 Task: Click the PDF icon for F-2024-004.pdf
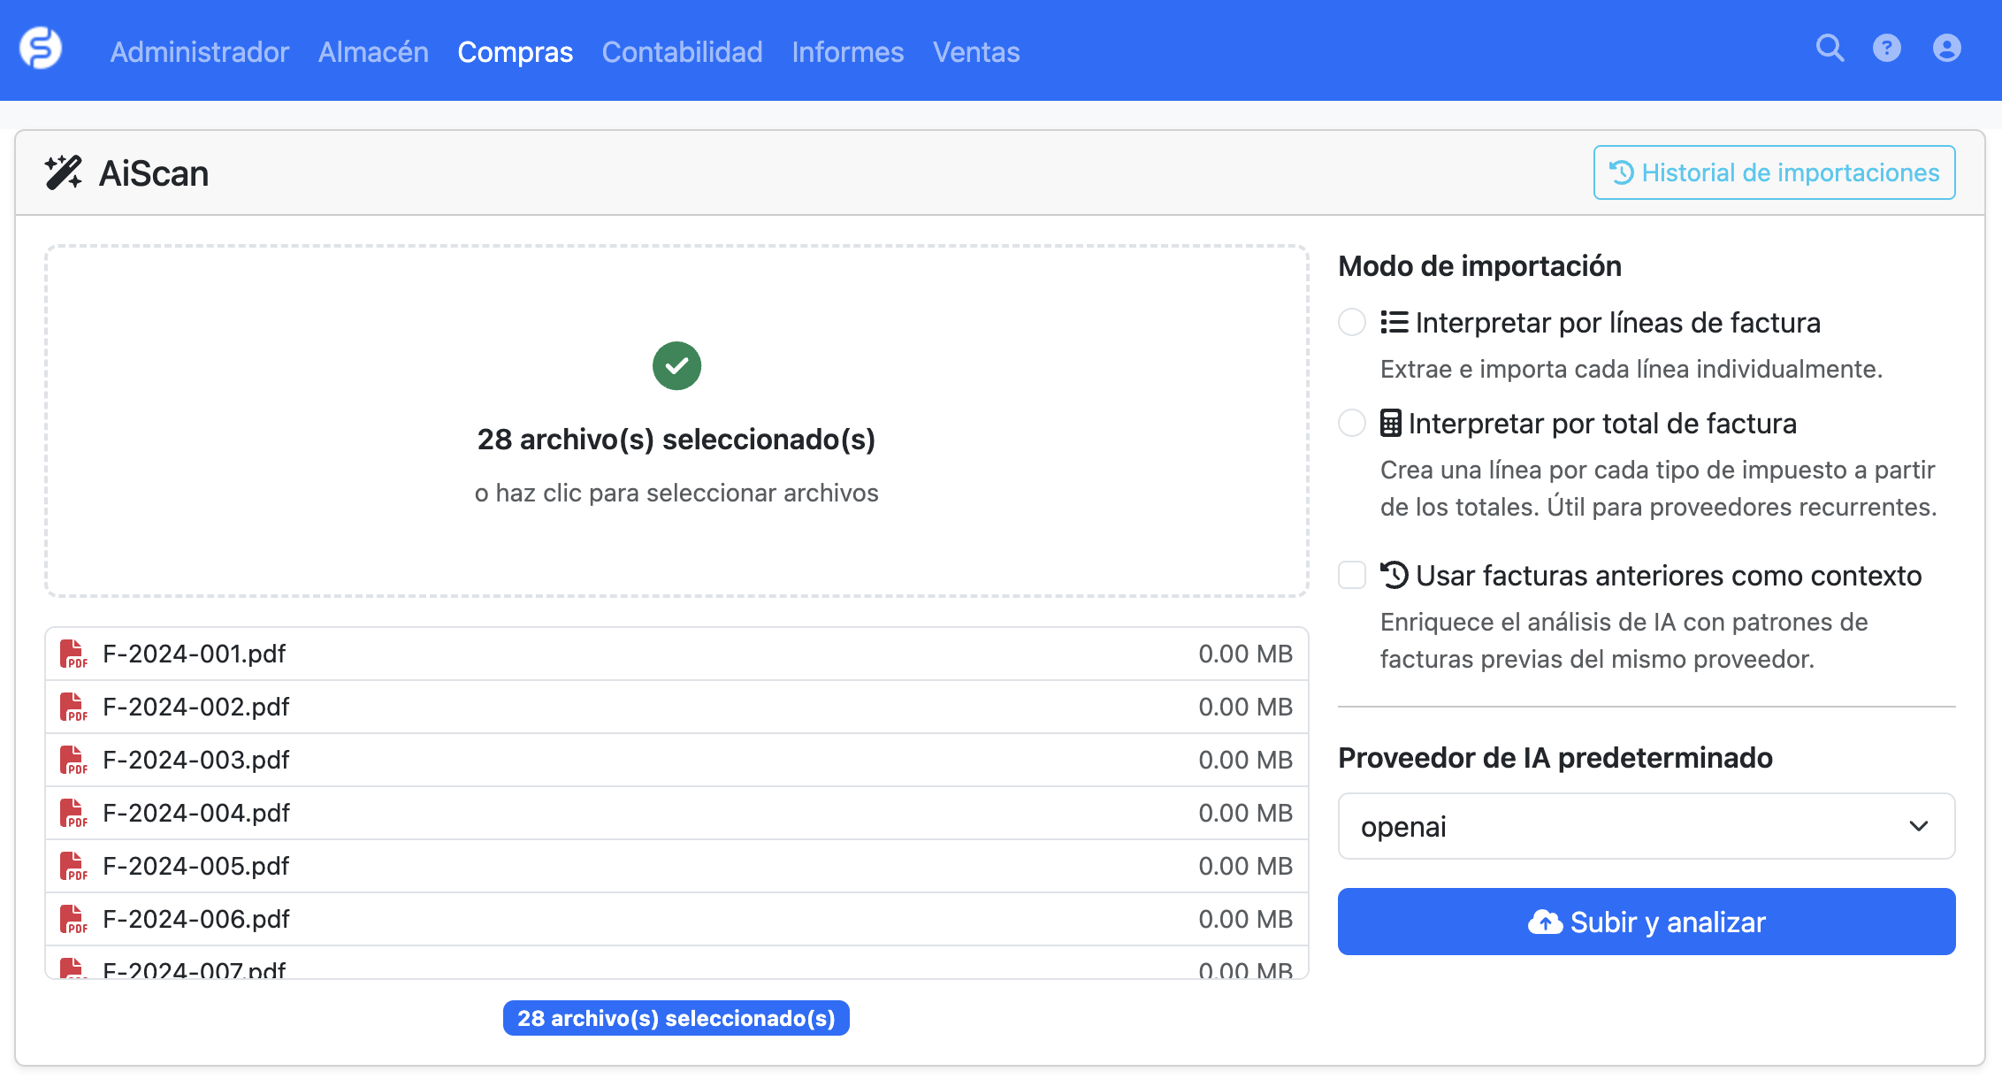click(73, 813)
